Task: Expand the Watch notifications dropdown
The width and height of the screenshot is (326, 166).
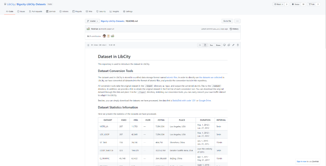Action: 279,4
